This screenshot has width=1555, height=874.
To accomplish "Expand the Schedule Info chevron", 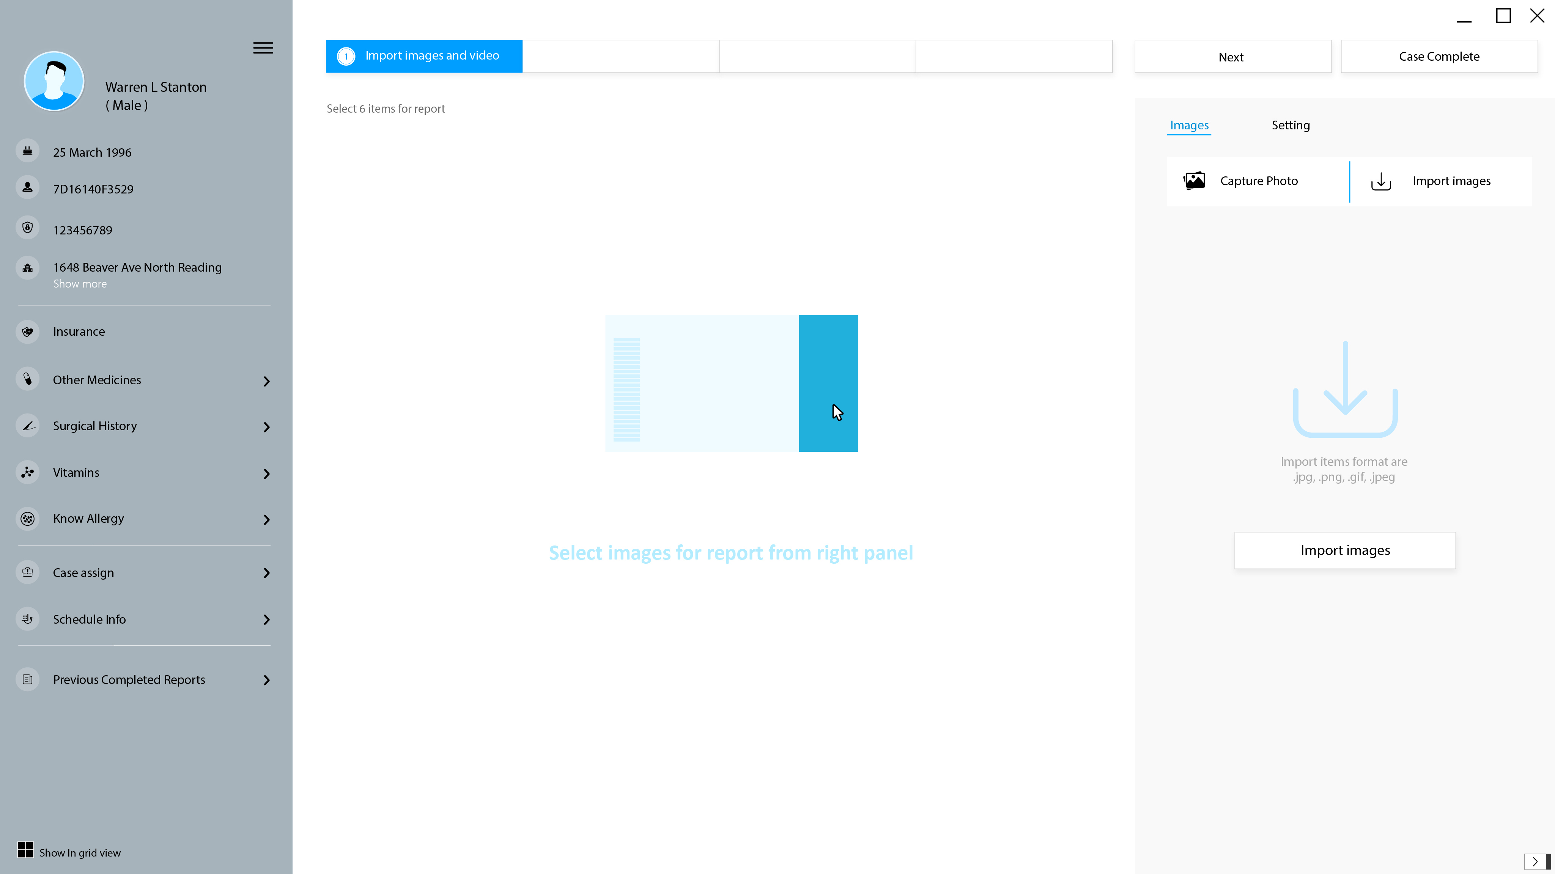I will click(x=266, y=620).
